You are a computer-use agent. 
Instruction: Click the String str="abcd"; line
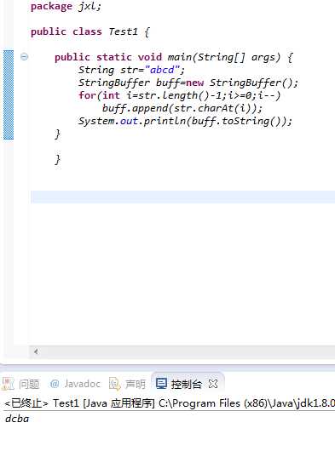tap(131, 70)
